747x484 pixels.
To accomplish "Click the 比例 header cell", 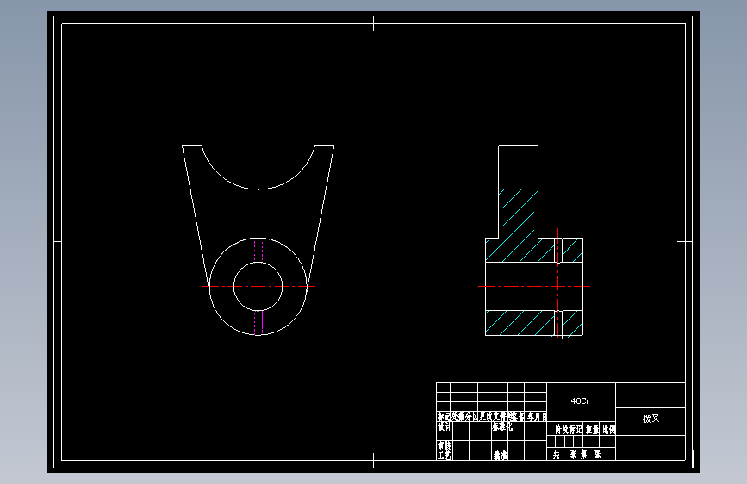I will [x=609, y=429].
